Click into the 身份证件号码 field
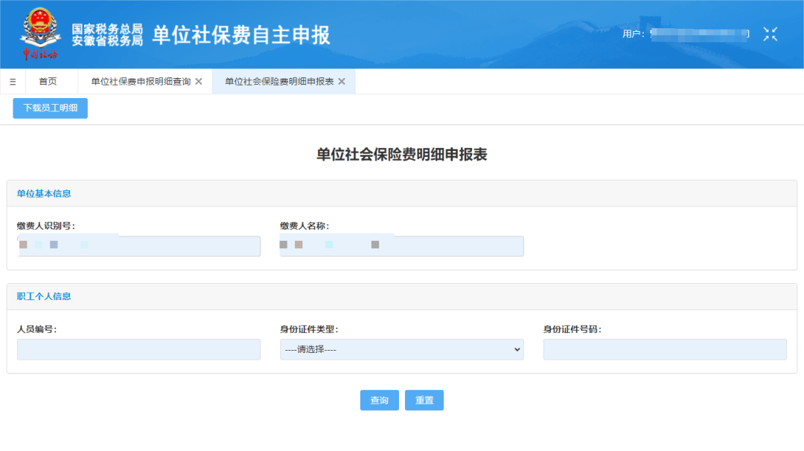Image resolution: width=804 pixels, height=451 pixels. pyautogui.click(x=664, y=349)
